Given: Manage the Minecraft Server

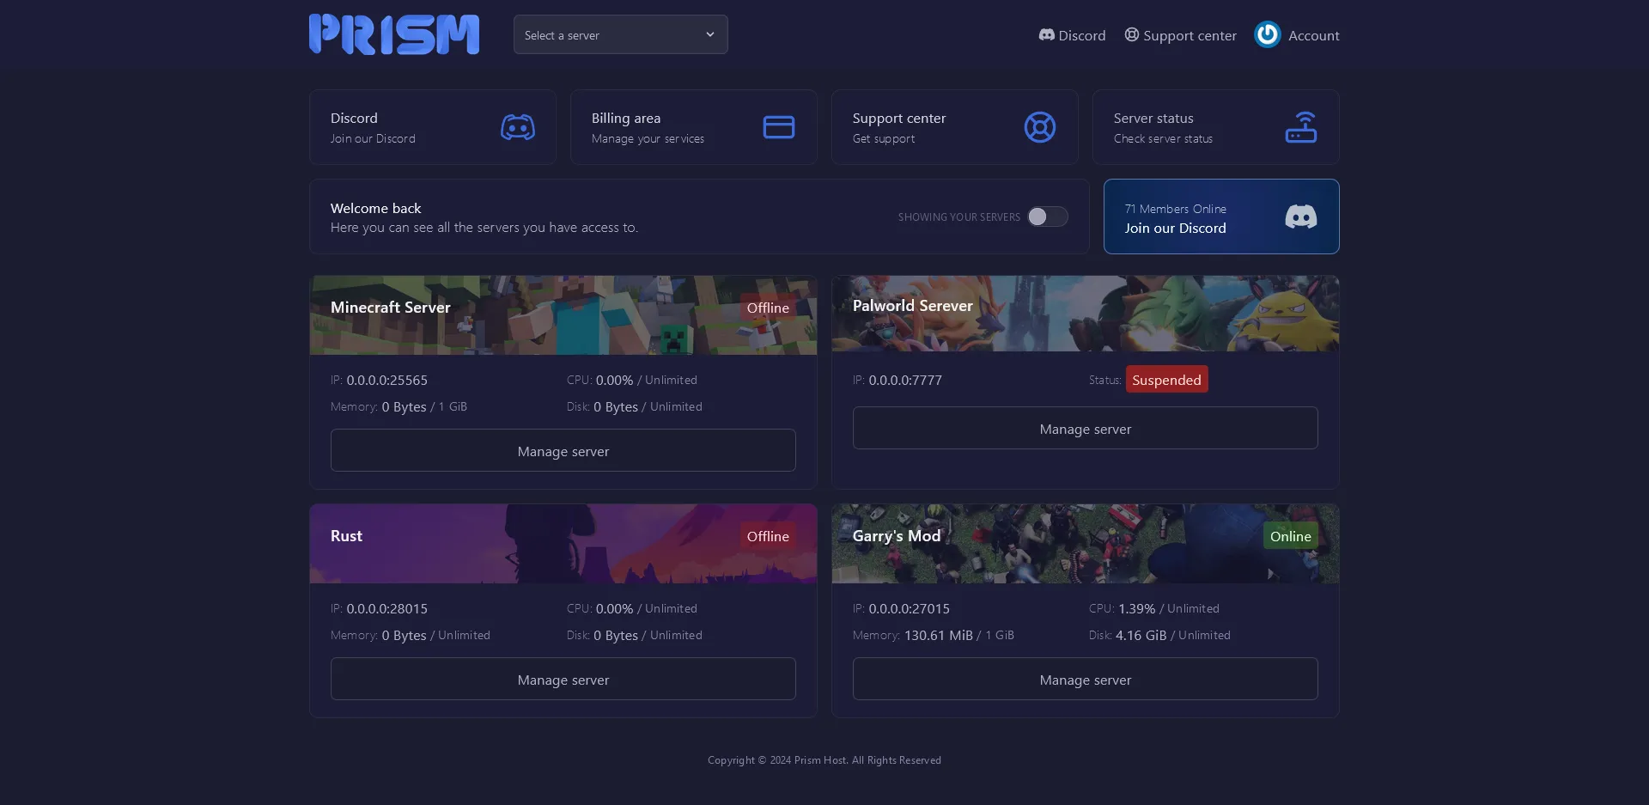Looking at the screenshot, I should [563, 451].
